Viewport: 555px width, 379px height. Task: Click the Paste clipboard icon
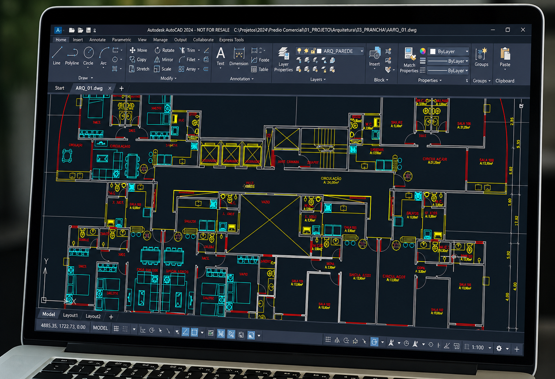[x=505, y=54]
